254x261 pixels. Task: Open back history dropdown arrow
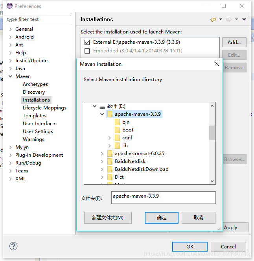pyautogui.click(x=221, y=19)
